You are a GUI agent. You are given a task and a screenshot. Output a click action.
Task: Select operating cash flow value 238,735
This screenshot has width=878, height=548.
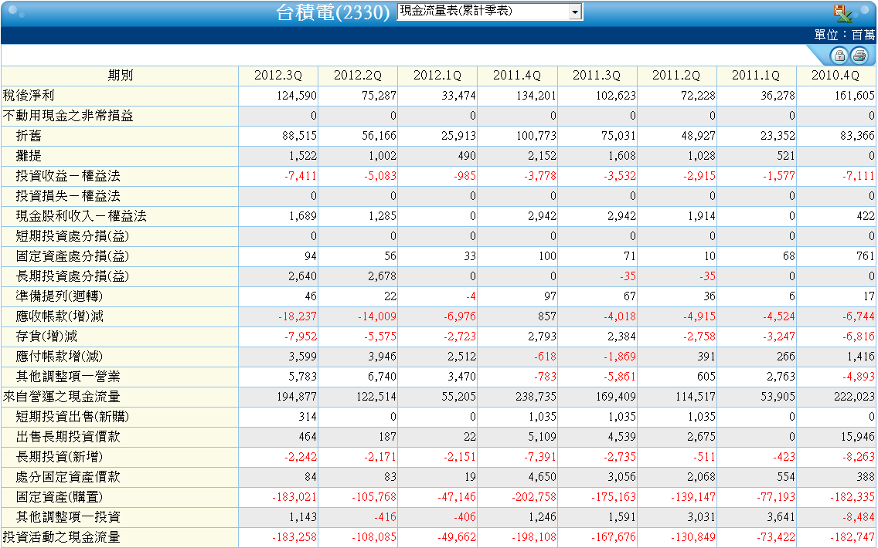click(536, 397)
